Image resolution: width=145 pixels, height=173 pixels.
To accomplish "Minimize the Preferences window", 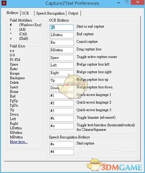I will click(119, 3).
